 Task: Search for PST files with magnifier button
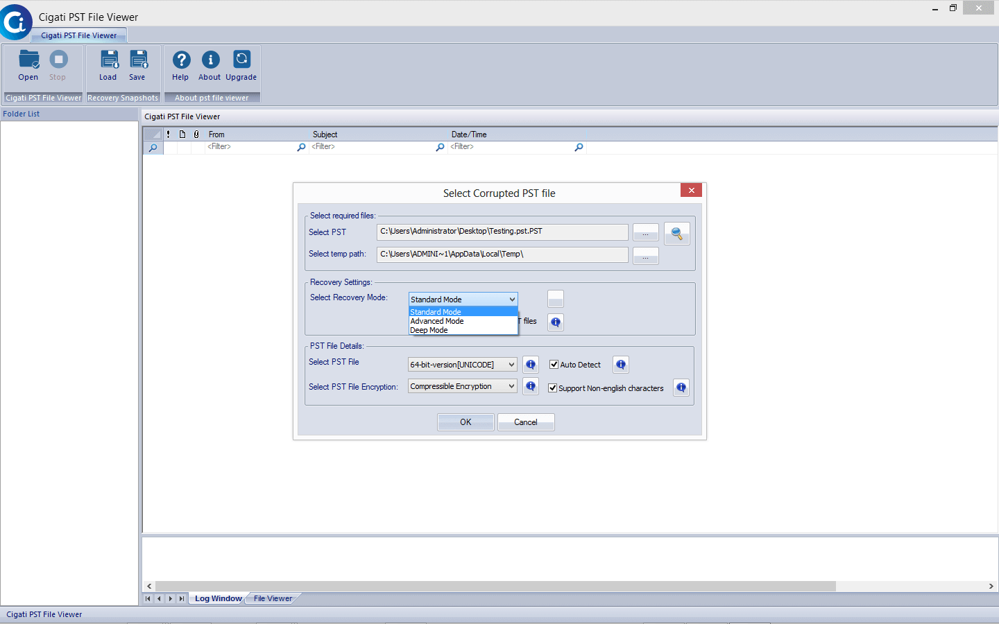coord(676,234)
